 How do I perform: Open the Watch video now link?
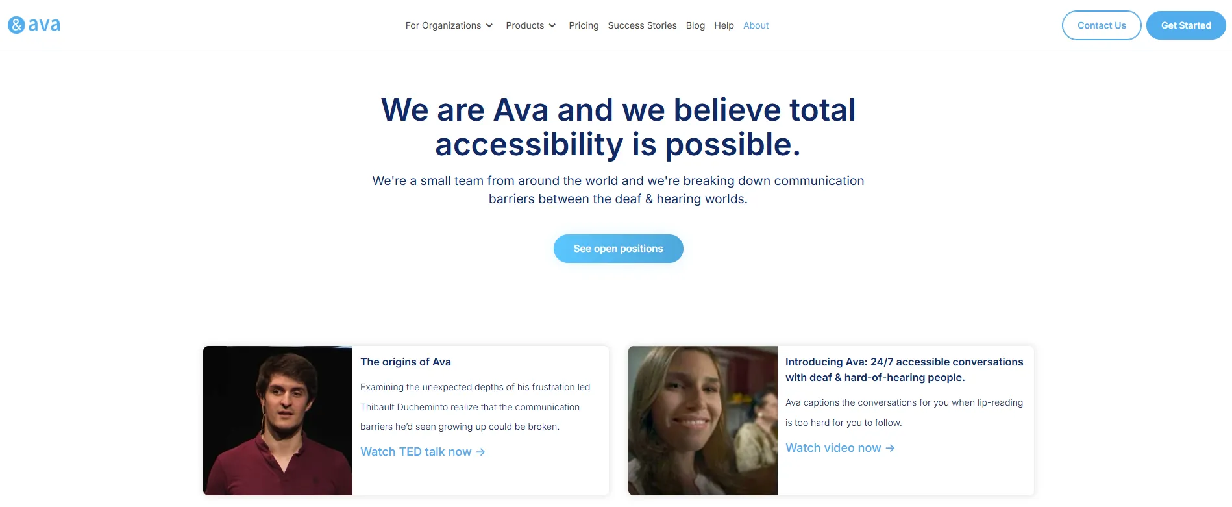pyautogui.click(x=840, y=448)
